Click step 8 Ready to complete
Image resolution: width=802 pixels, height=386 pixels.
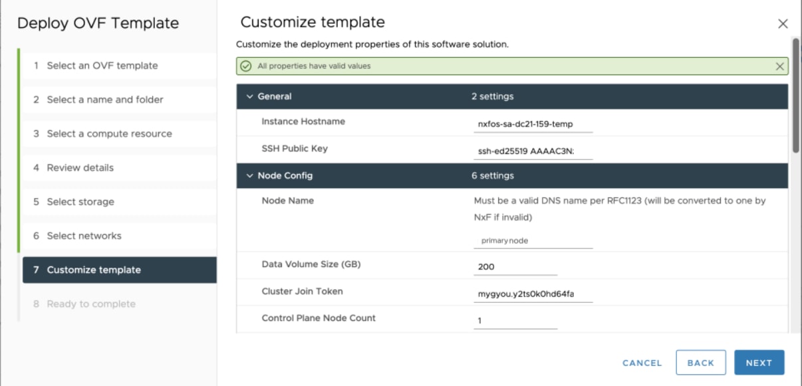[x=119, y=304]
